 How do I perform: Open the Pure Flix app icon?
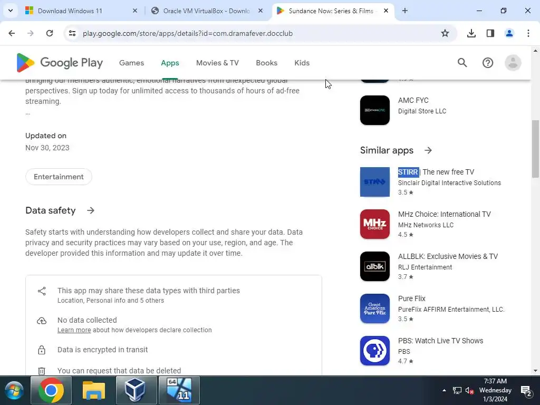tap(375, 308)
